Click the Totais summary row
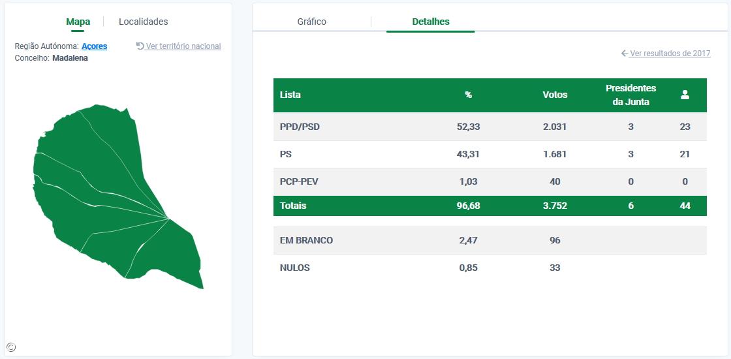Image resolution: width=731 pixels, height=359 pixels. (x=490, y=206)
